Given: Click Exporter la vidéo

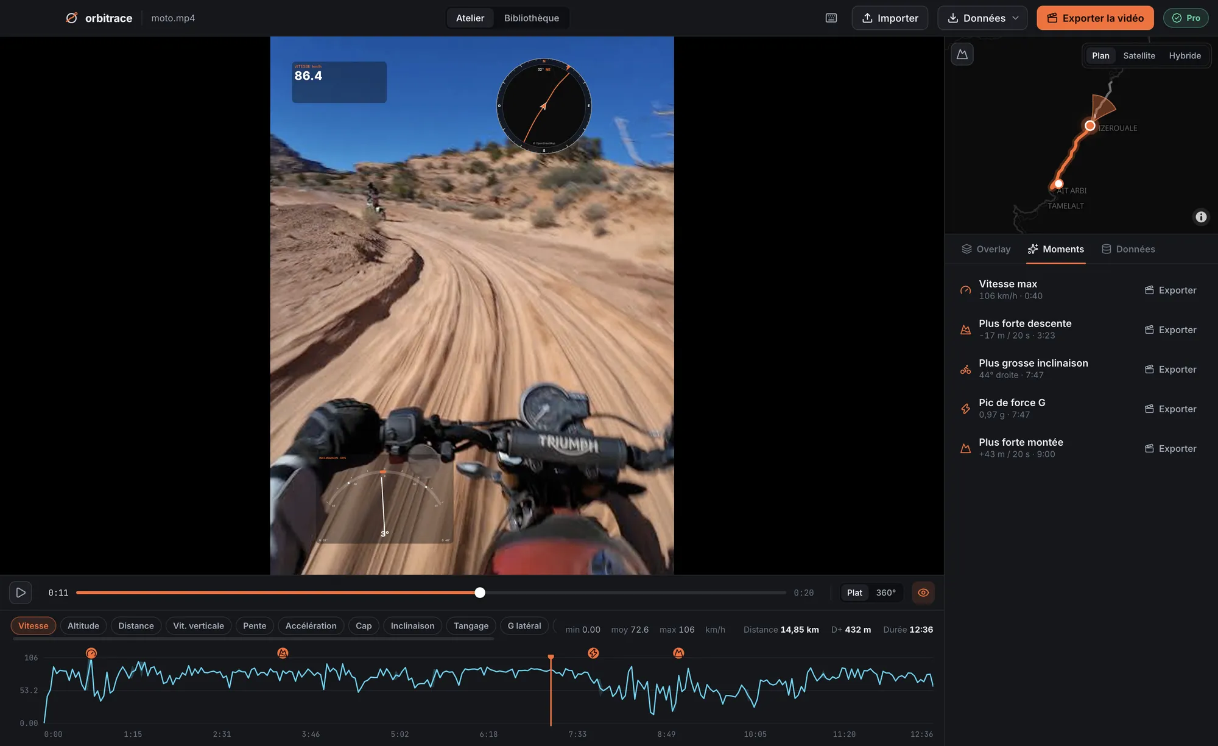Looking at the screenshot, I should click(1095, 18).
